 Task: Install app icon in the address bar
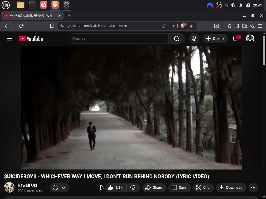coord(165,26)
